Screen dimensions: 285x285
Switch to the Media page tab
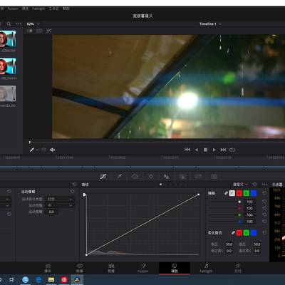point(48,268)
